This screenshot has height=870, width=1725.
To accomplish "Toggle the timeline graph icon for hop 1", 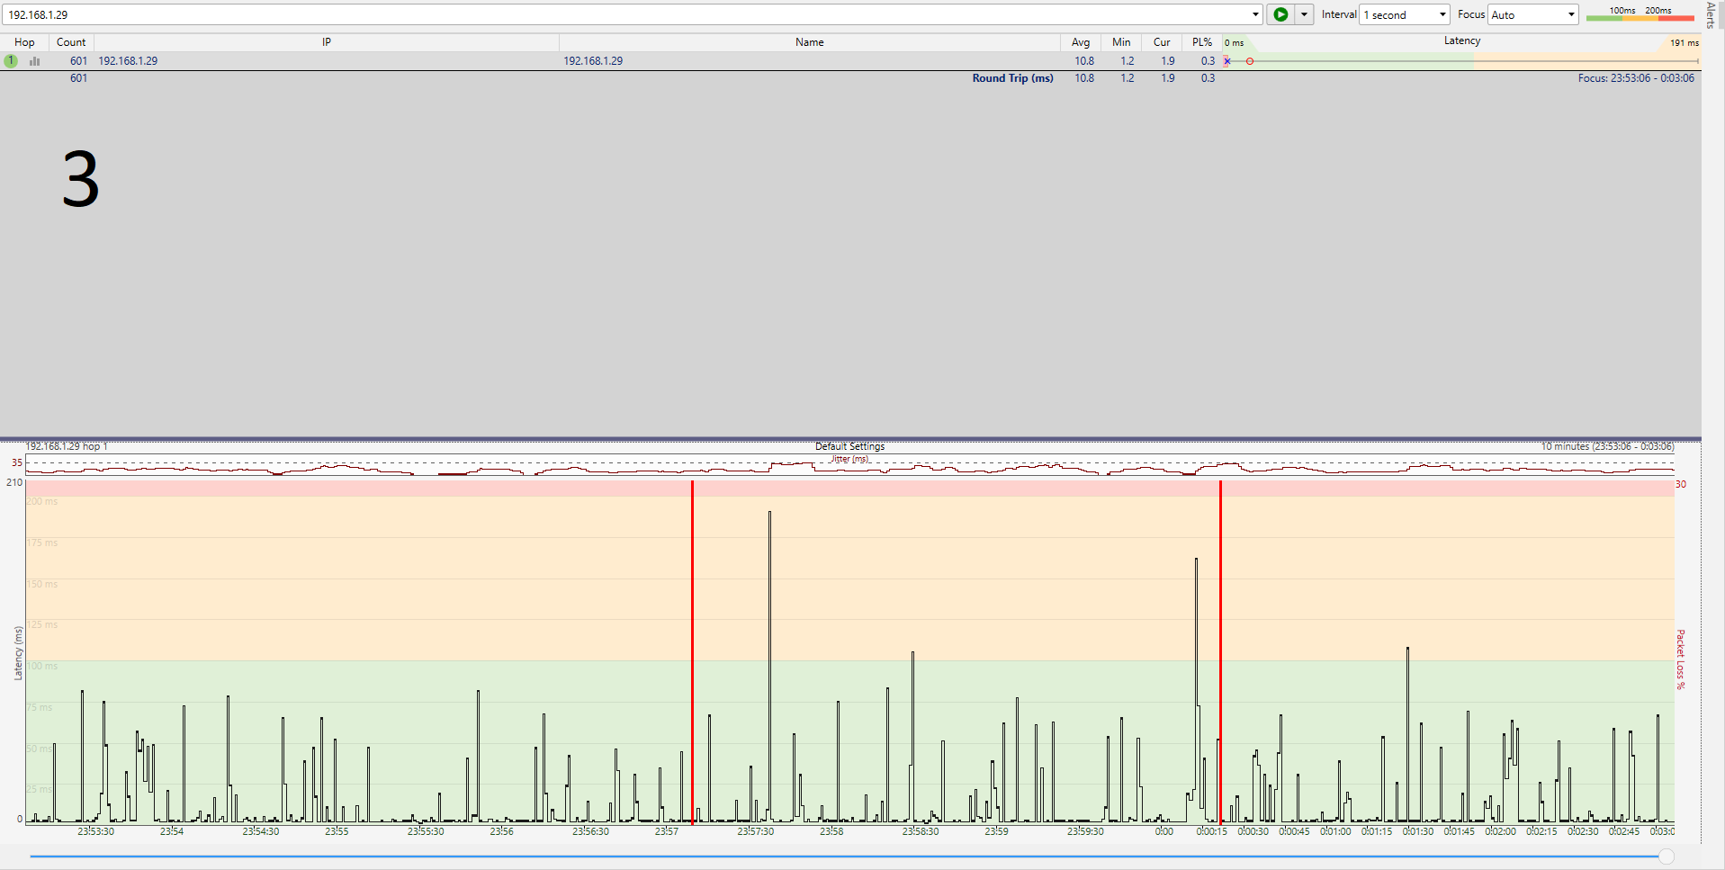I will (x=35, y=61).
